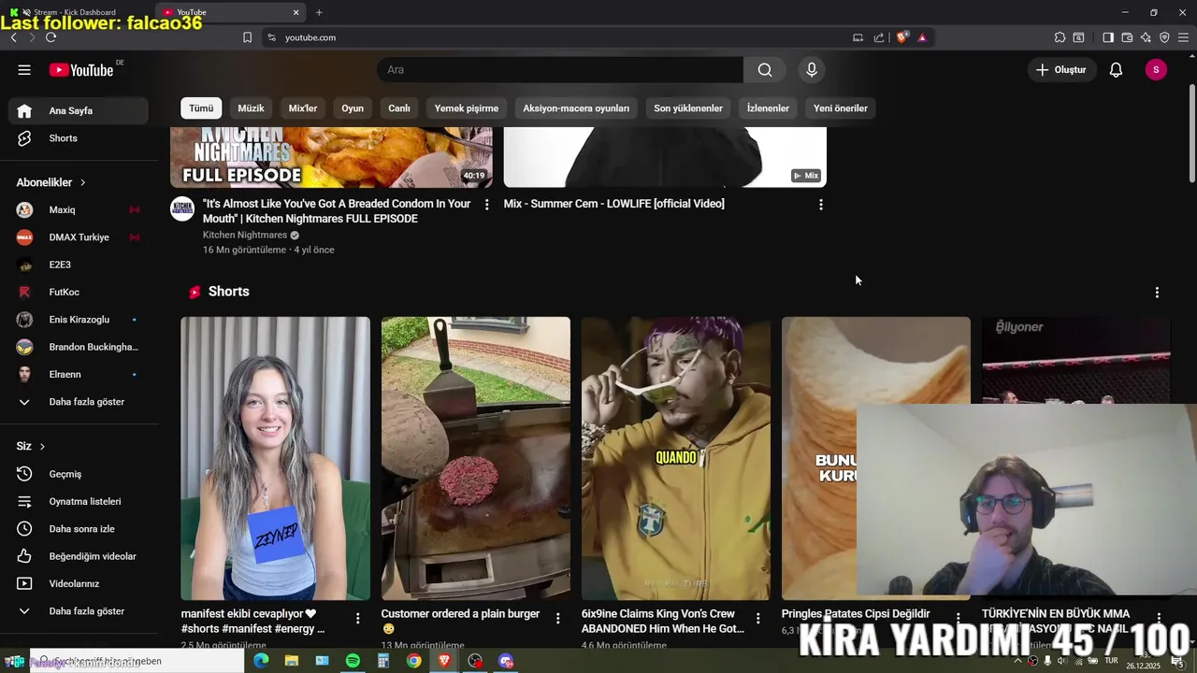Open the account avatar menu
Image resolution: width=1197 pixels, height=673 pixels.
[x=1156, y=70]
